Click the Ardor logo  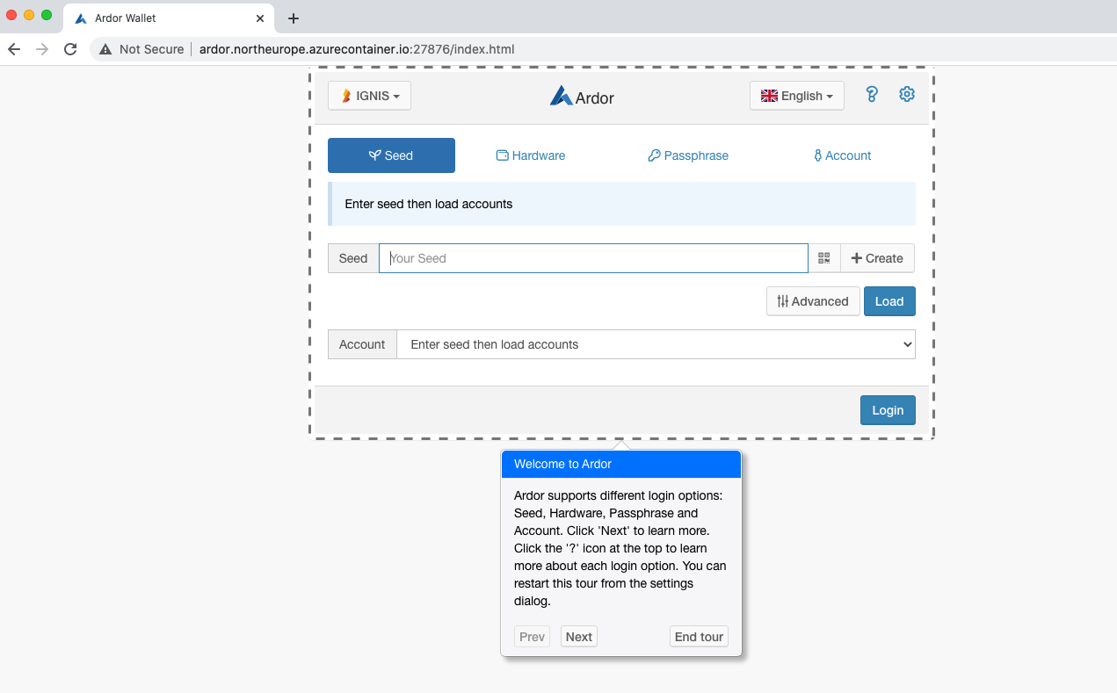point(581,97)
